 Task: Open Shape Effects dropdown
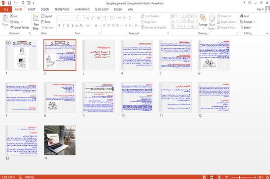point(226,27)
